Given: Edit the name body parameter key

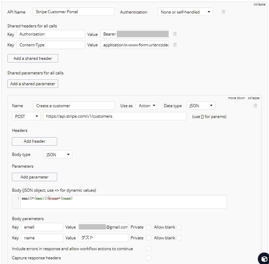Looking at the screenshot, I should click(x=42, y=238).
